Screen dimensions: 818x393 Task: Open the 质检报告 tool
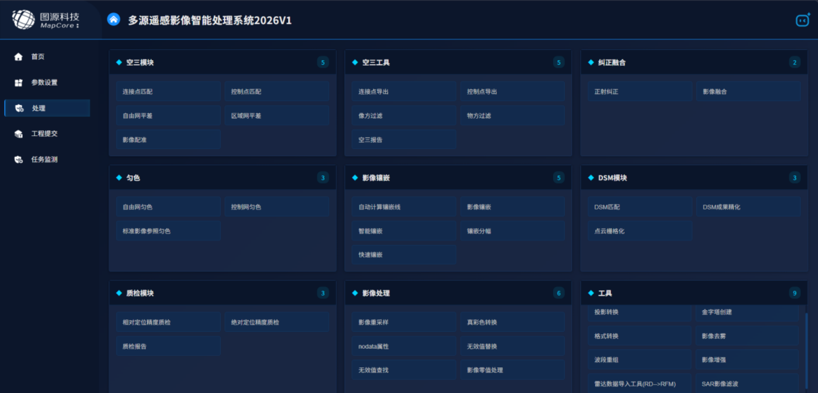point(168,346)
